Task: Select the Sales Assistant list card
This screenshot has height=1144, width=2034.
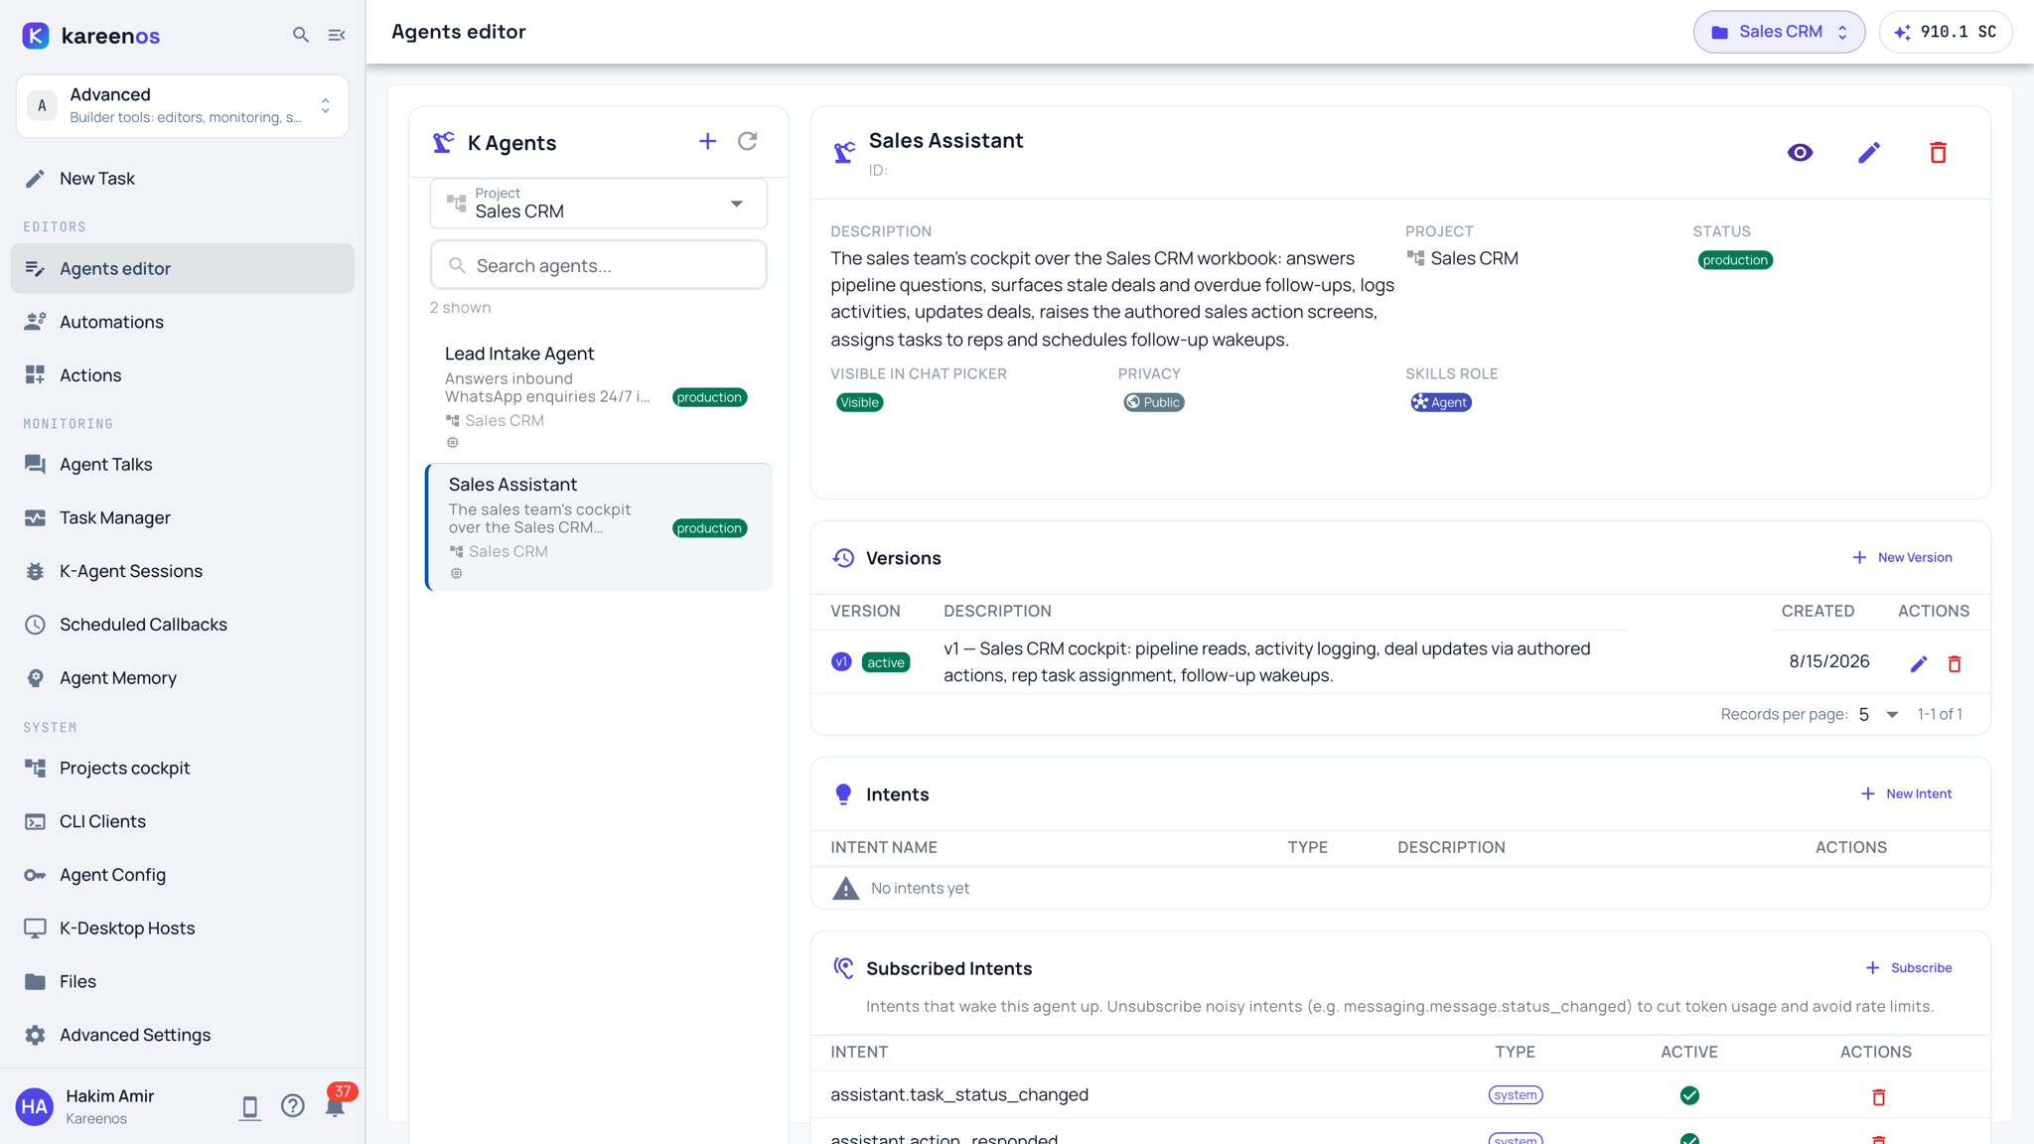Action: [x=599, y=527]
